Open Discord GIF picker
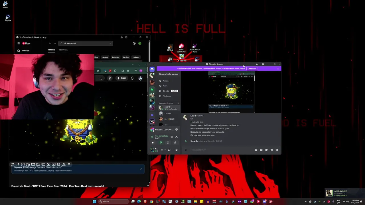 (x=261, y=150)
